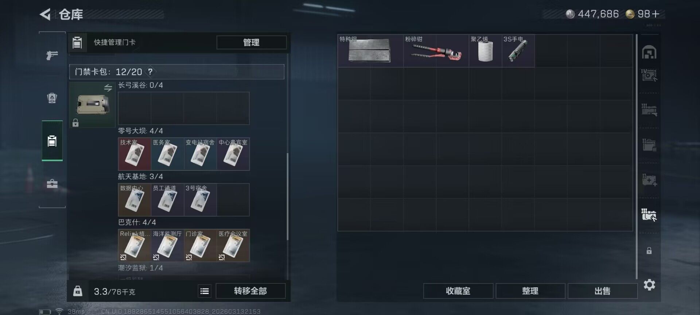
Task: Select the 技术室 keycard
Action: pos(134,154)
